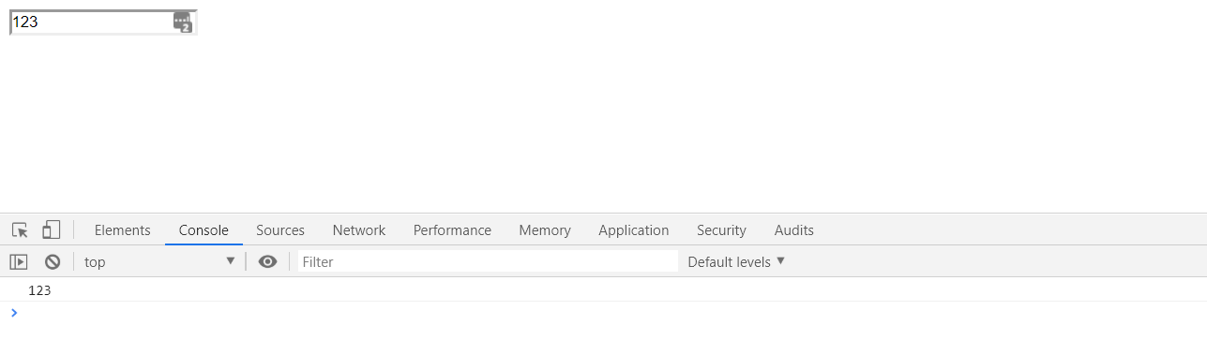The width and height of the screenshot is (1207, 340).
Task: Click the console Filter field
Action: [x=488, y=261]
